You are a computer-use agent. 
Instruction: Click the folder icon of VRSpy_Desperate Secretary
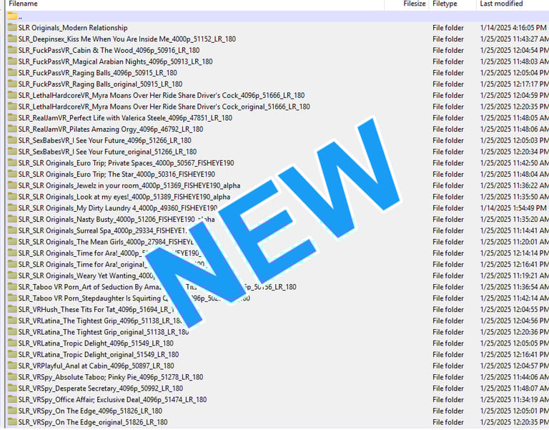(x=13, y=388)
